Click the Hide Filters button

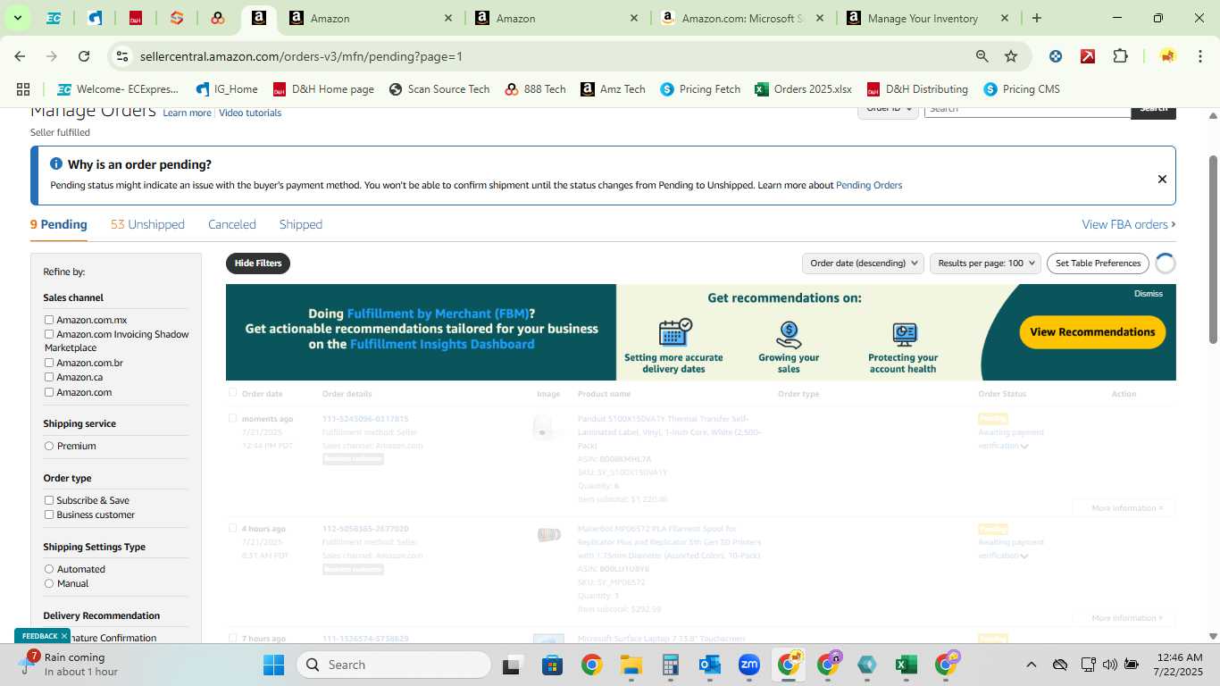pos(258,264)
